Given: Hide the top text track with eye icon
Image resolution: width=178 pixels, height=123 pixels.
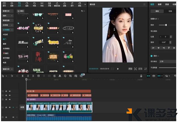Looking at the screenshot, I should tap(10, 91).
